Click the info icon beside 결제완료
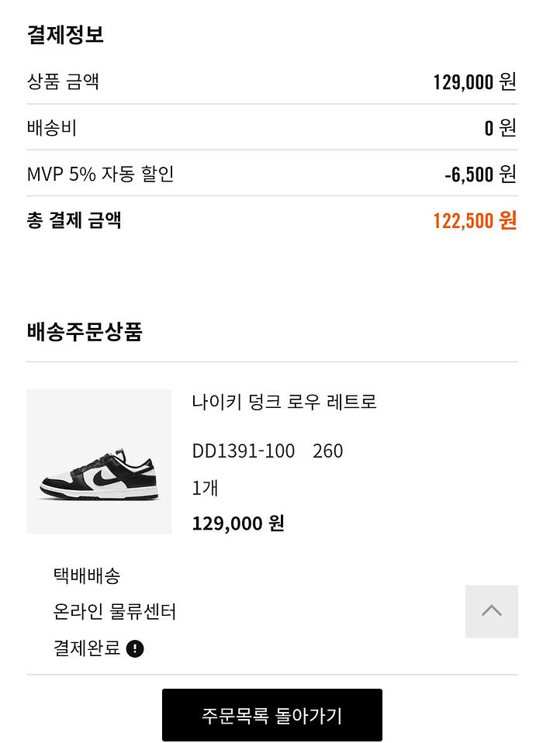The width and height of the screenshot is (543, 743). point(135,648)
